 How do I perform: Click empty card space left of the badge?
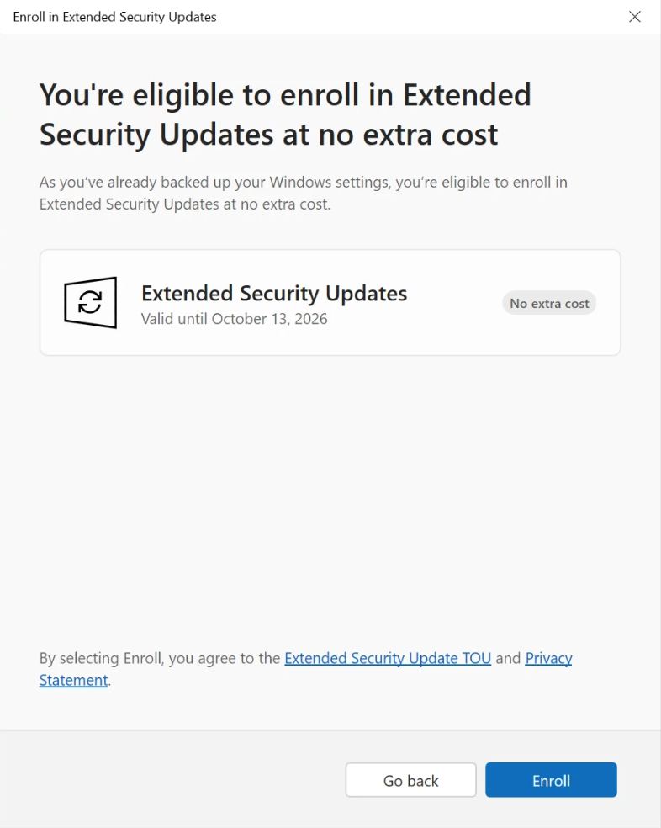454,303
